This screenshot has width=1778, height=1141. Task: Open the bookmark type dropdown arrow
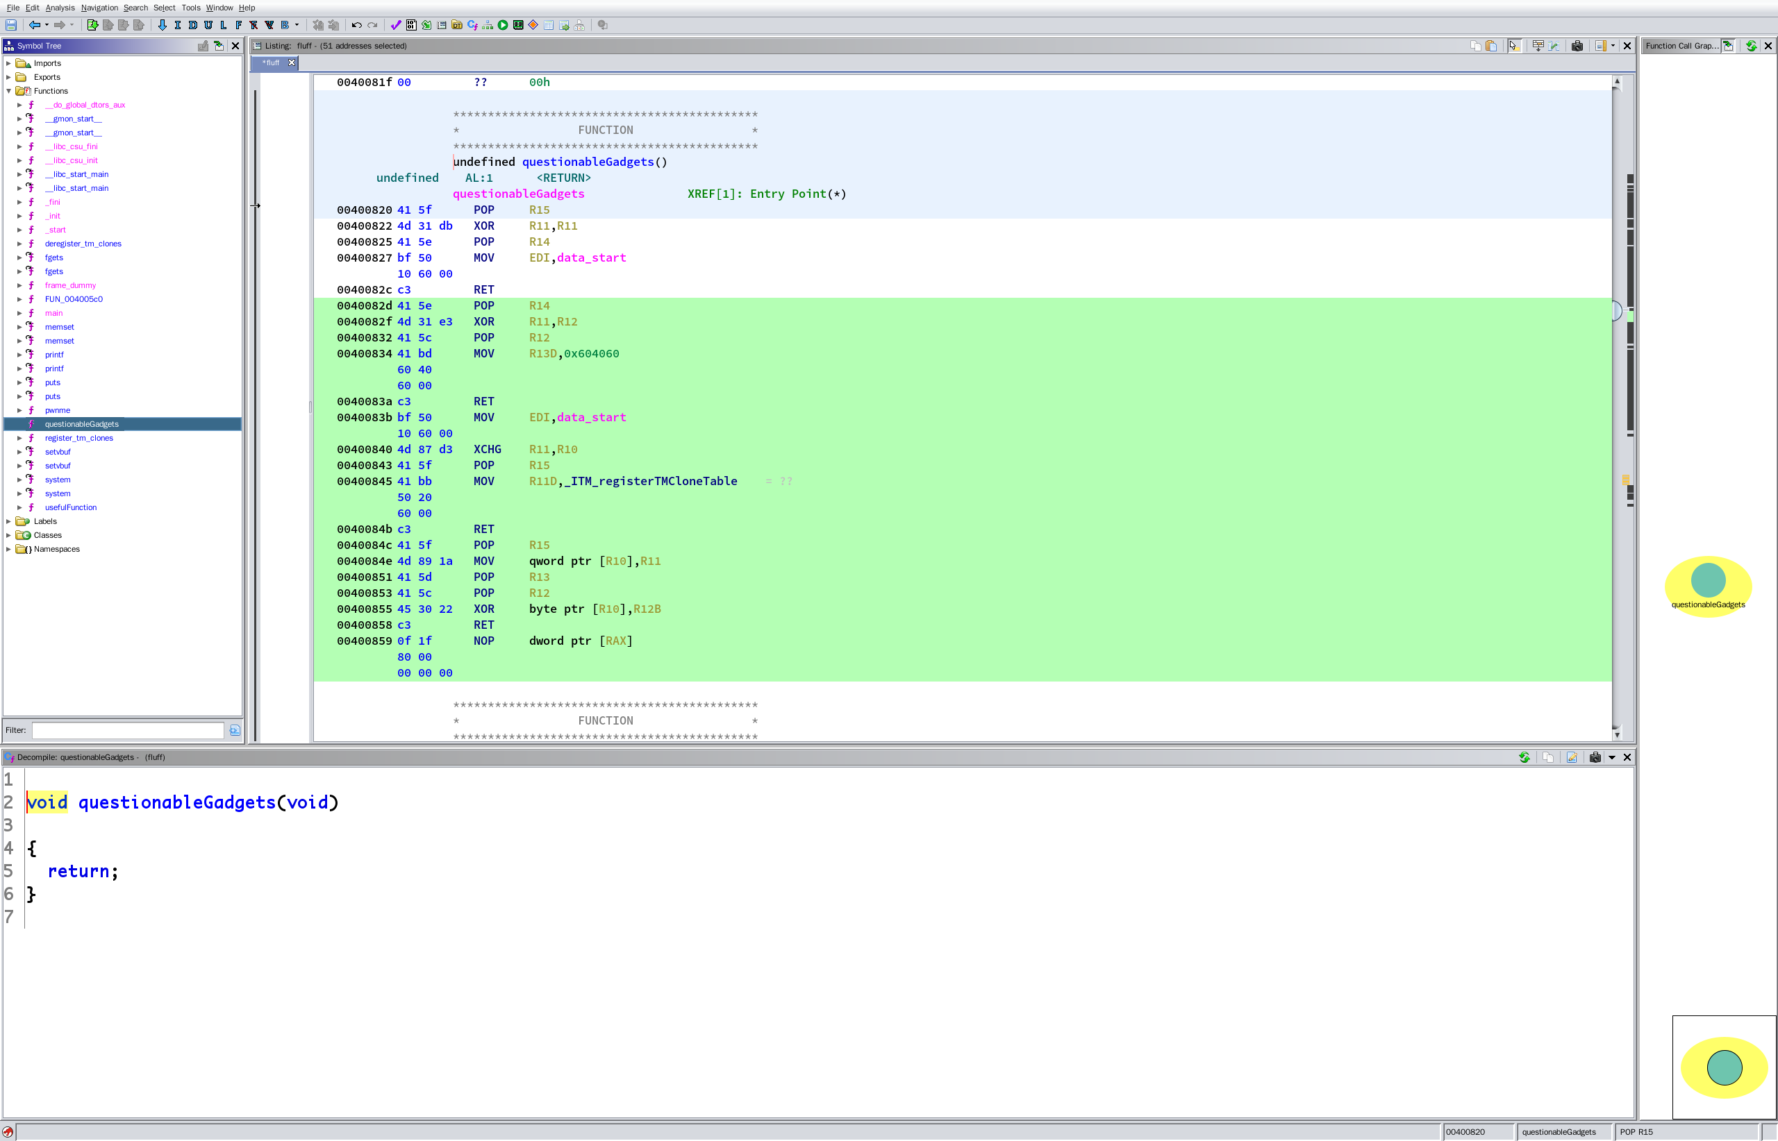(x=297, y=25)
